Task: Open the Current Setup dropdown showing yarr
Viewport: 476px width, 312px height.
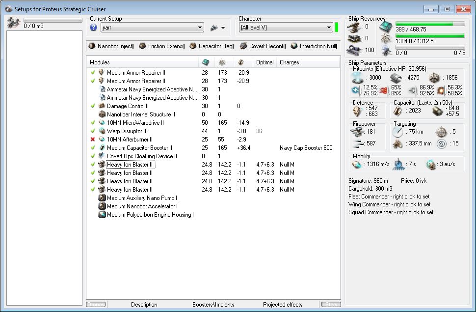Action: coord(152,28)
